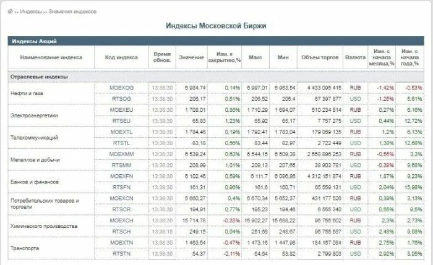Select the MOEXMM month change -0,66%
This screenshot has height=265, width=433.
click(x=385, y=154)
